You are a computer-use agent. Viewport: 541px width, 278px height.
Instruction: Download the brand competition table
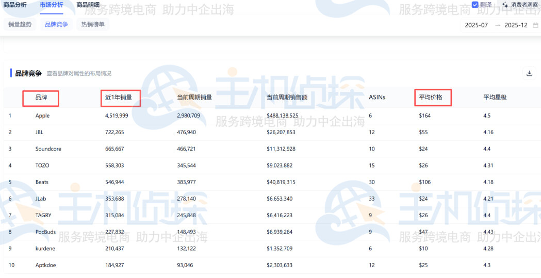(529, 73)
